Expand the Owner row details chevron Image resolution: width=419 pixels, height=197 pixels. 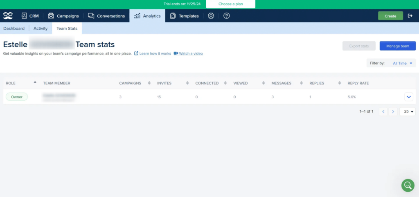coord(408,97)
